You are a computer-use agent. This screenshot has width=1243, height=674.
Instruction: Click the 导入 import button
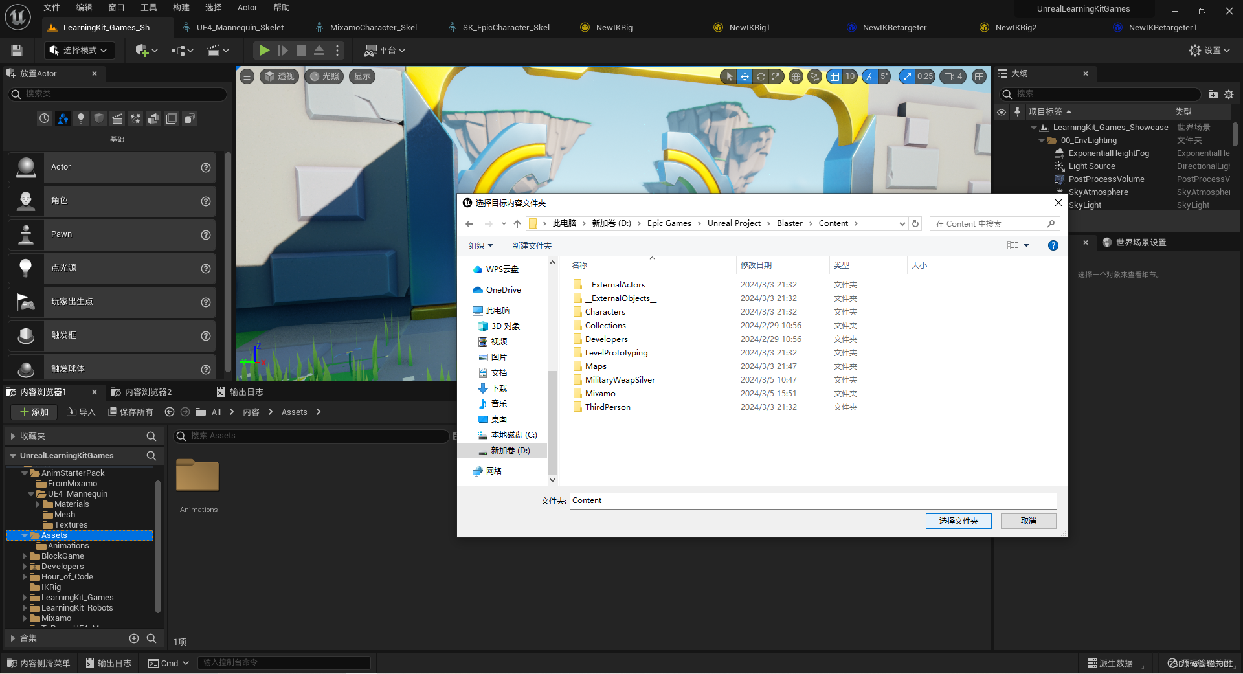[x=81, y=412]
